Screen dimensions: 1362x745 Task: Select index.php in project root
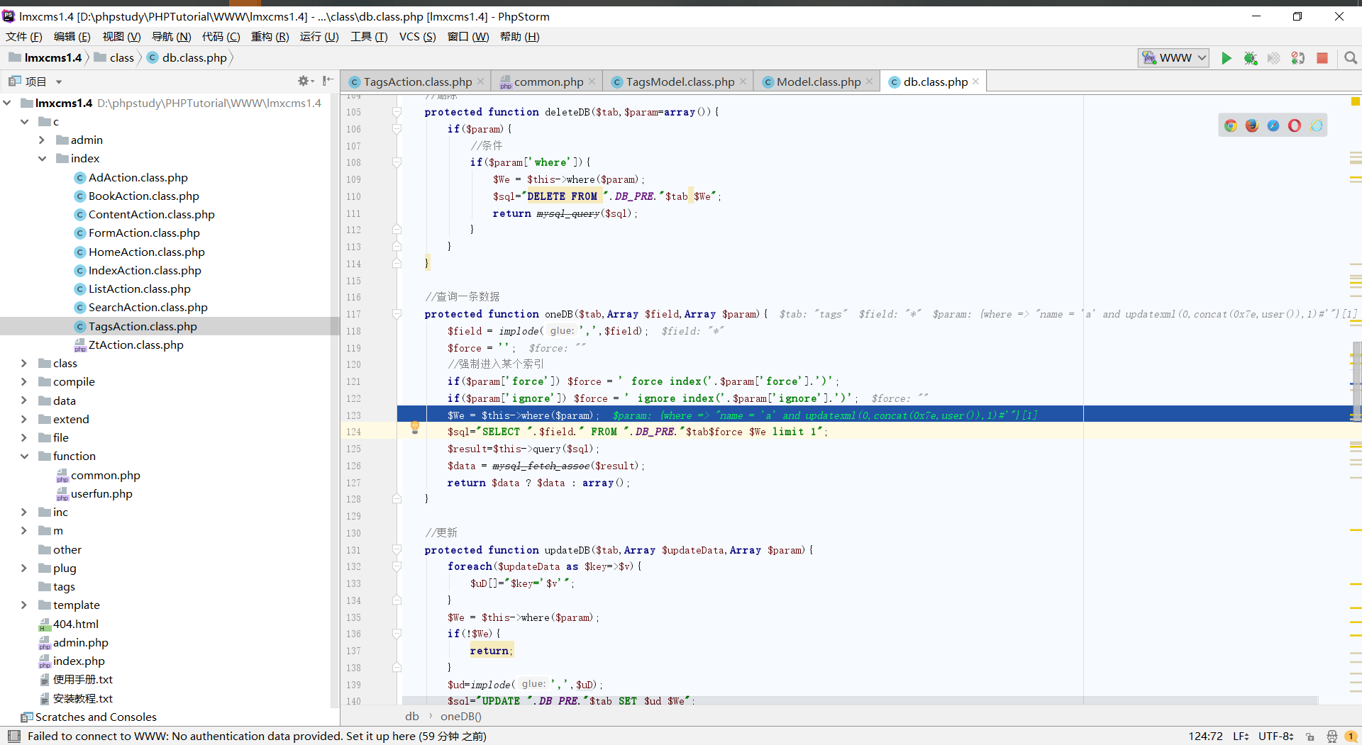(x=79, y=661)
